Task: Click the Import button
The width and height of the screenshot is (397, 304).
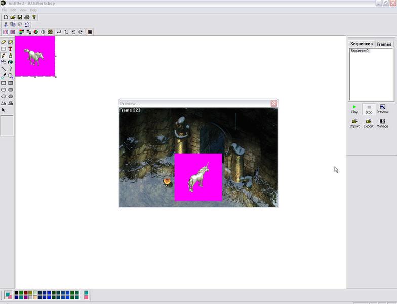Action: pos(354,123)
